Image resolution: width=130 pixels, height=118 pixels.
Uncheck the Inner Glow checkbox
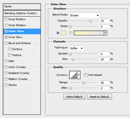pyautogui.click(x=6, y=37)
